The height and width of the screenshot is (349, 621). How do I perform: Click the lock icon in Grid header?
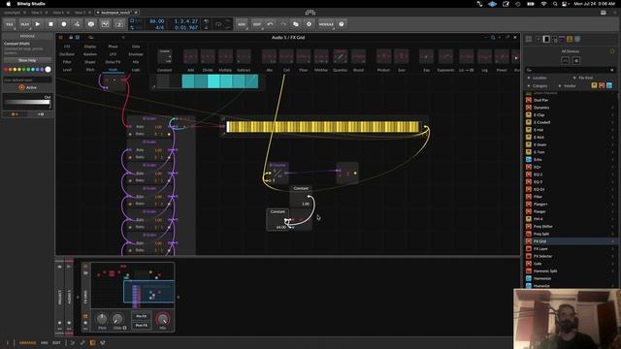pyautogui.click(x=71, y=37)
